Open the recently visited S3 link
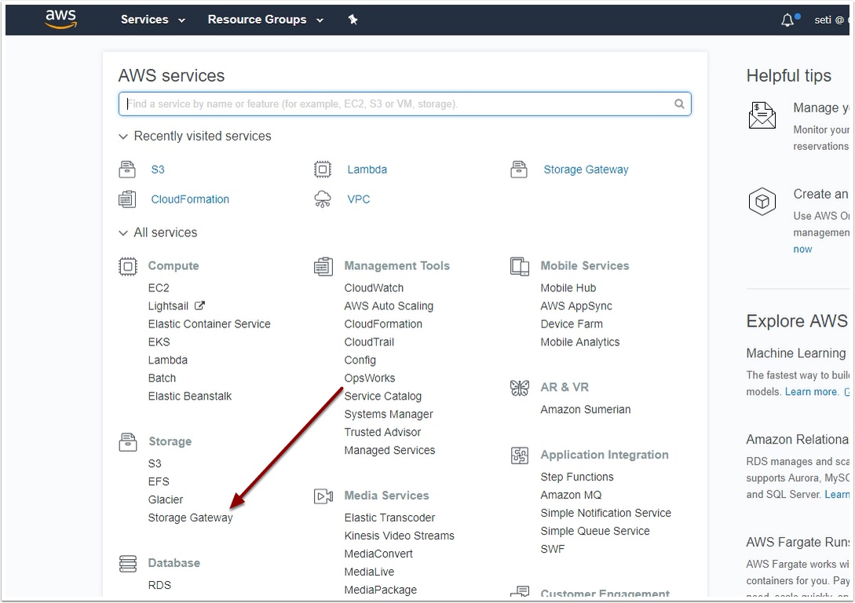The height and width of the screenshot is (603, 855). [158, 170]
